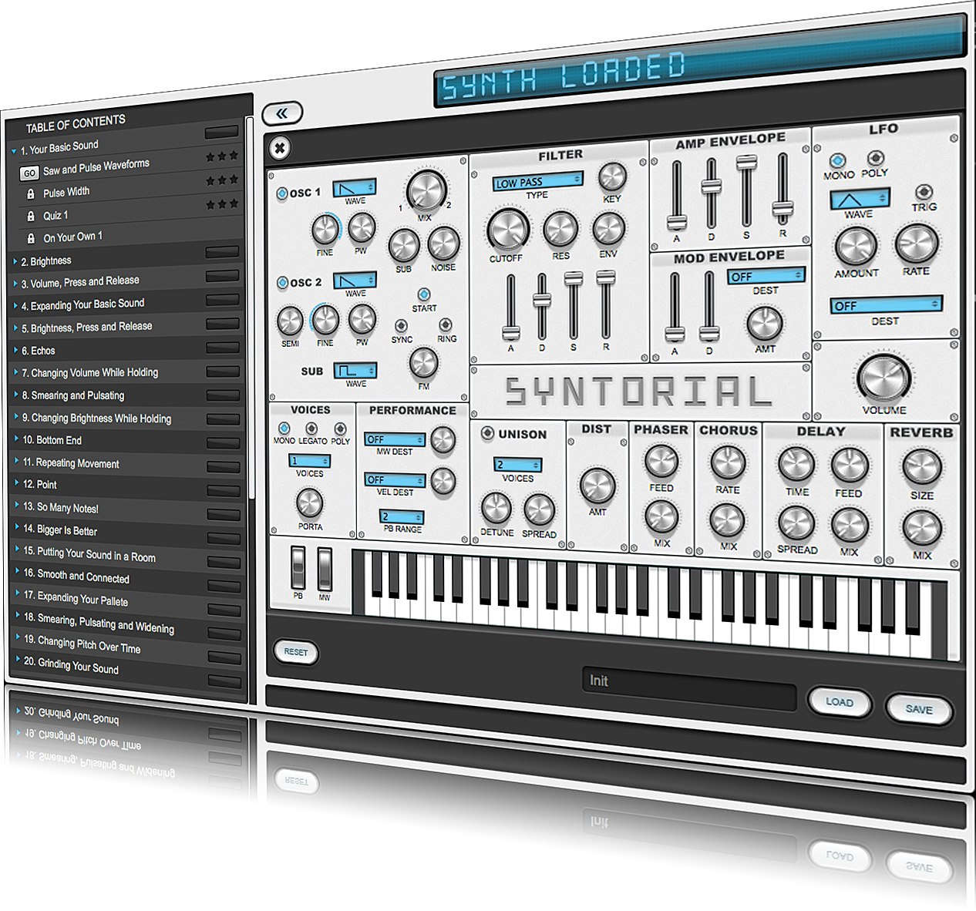Click the NOISE level knob
Image resolution: width=976 pixels, height=911 pixels.
[443, 244]
